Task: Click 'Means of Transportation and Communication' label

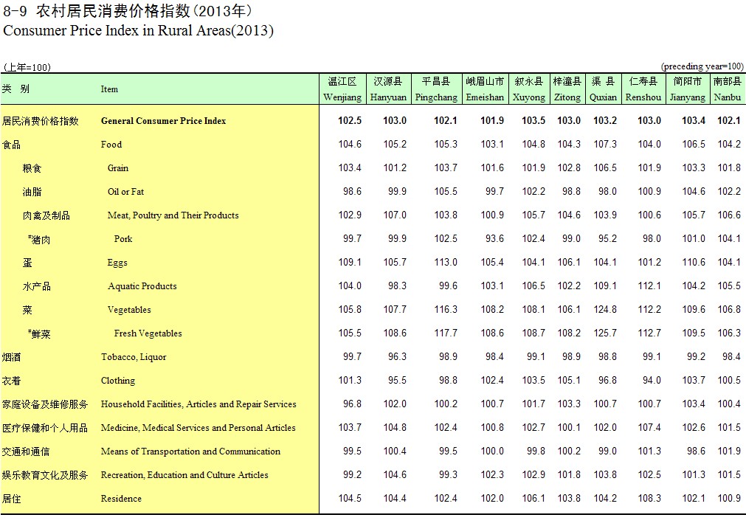Action: (190, 451)
